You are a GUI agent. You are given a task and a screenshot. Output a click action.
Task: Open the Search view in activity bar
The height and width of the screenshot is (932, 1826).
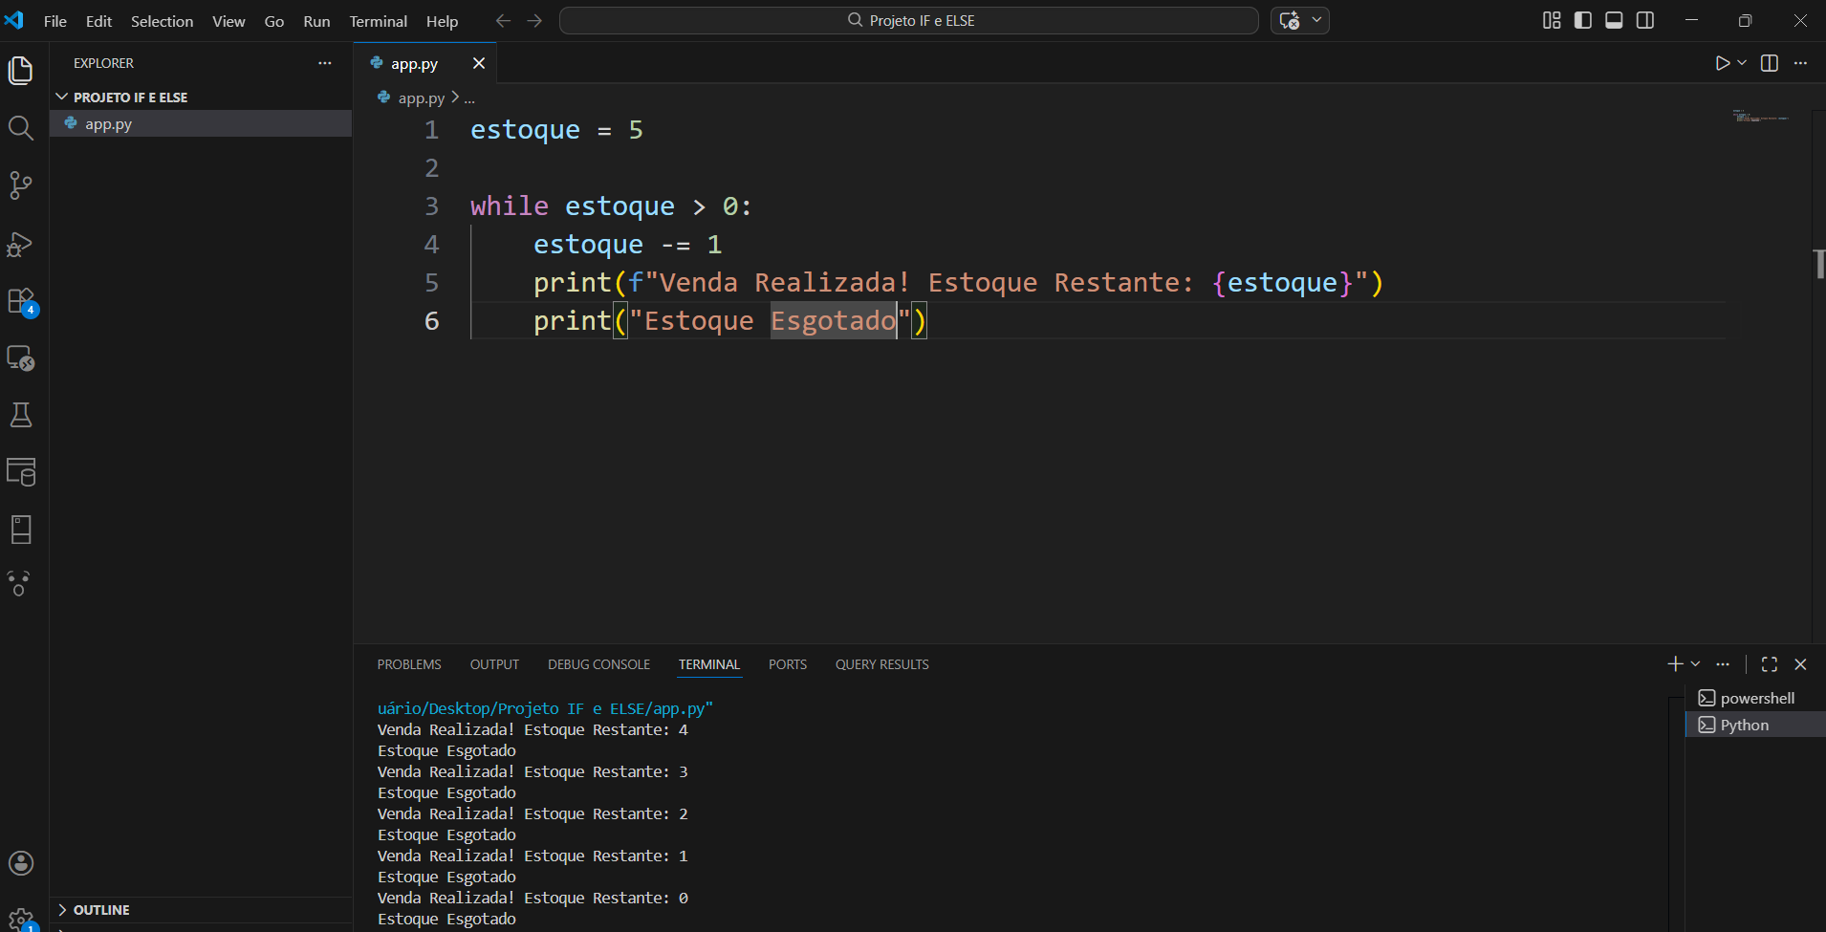tap(20, 128)
